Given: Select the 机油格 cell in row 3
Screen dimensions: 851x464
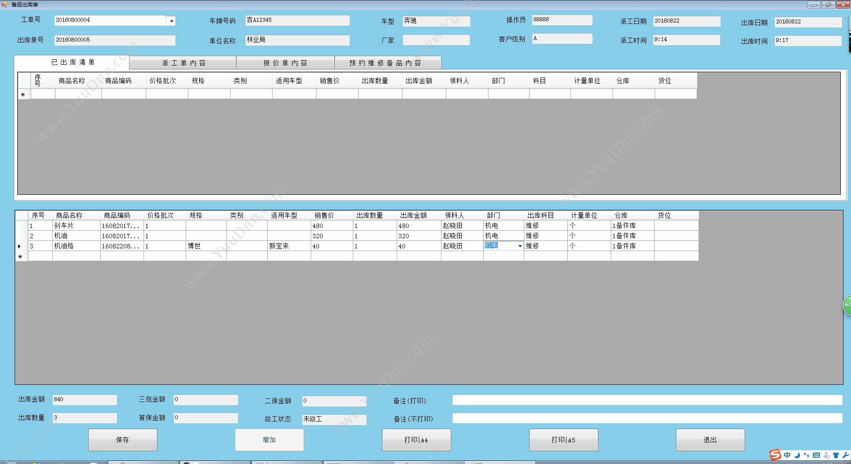Looking at the screenshot, I should click(76, 246).
